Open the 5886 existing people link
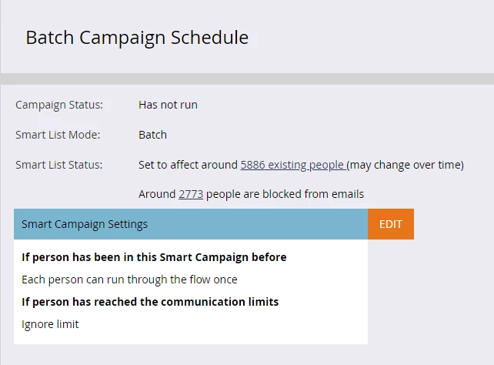This screenshot has height=365, width=494. click(x=292, y=165)
